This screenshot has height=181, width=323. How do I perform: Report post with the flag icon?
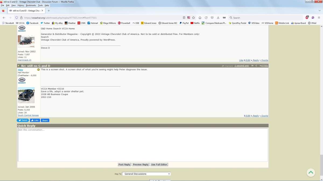(252, 66)
